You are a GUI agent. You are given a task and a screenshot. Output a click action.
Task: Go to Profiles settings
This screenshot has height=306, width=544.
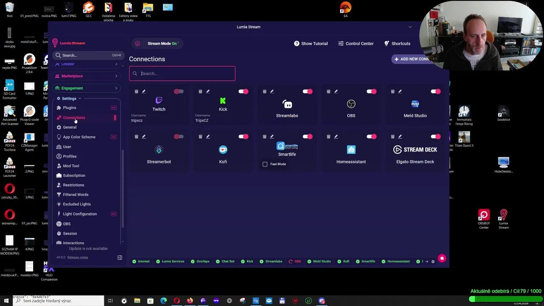click(70, 156)
